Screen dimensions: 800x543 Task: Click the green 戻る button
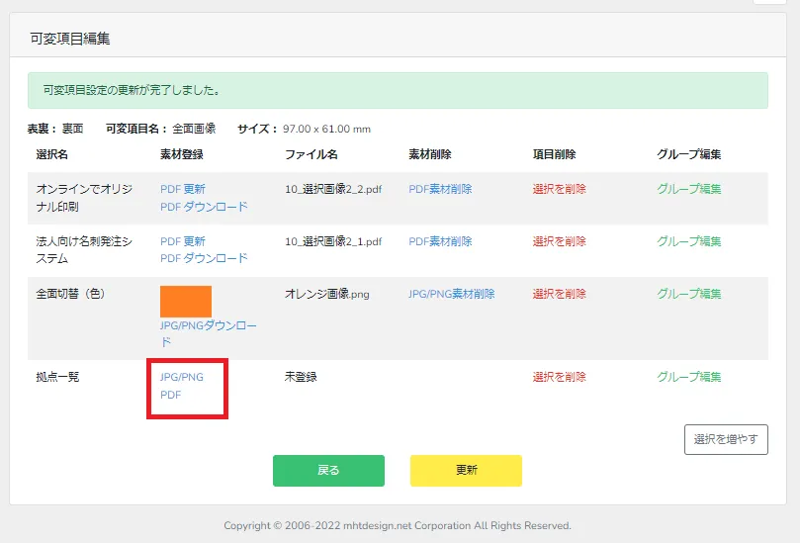tap(328, 471)
